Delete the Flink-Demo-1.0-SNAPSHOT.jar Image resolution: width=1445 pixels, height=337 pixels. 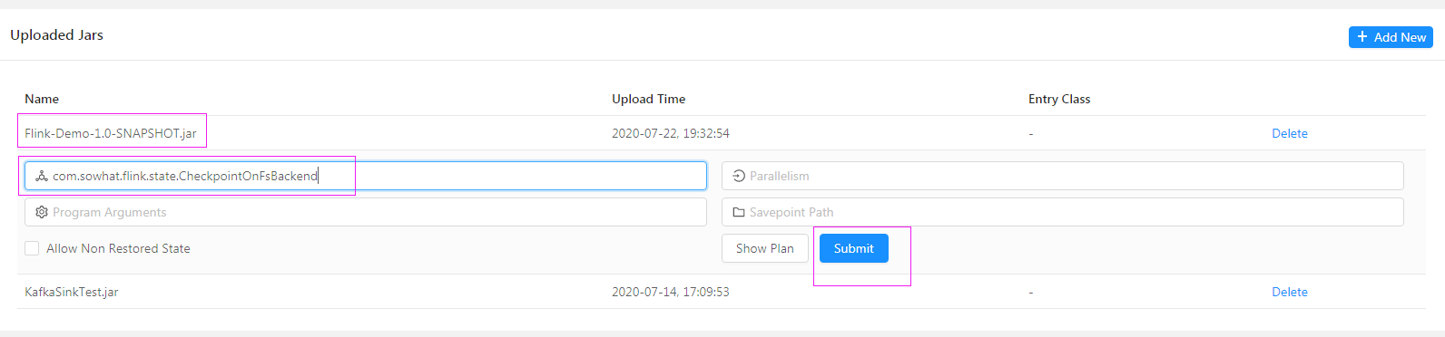click(1290, 133)
